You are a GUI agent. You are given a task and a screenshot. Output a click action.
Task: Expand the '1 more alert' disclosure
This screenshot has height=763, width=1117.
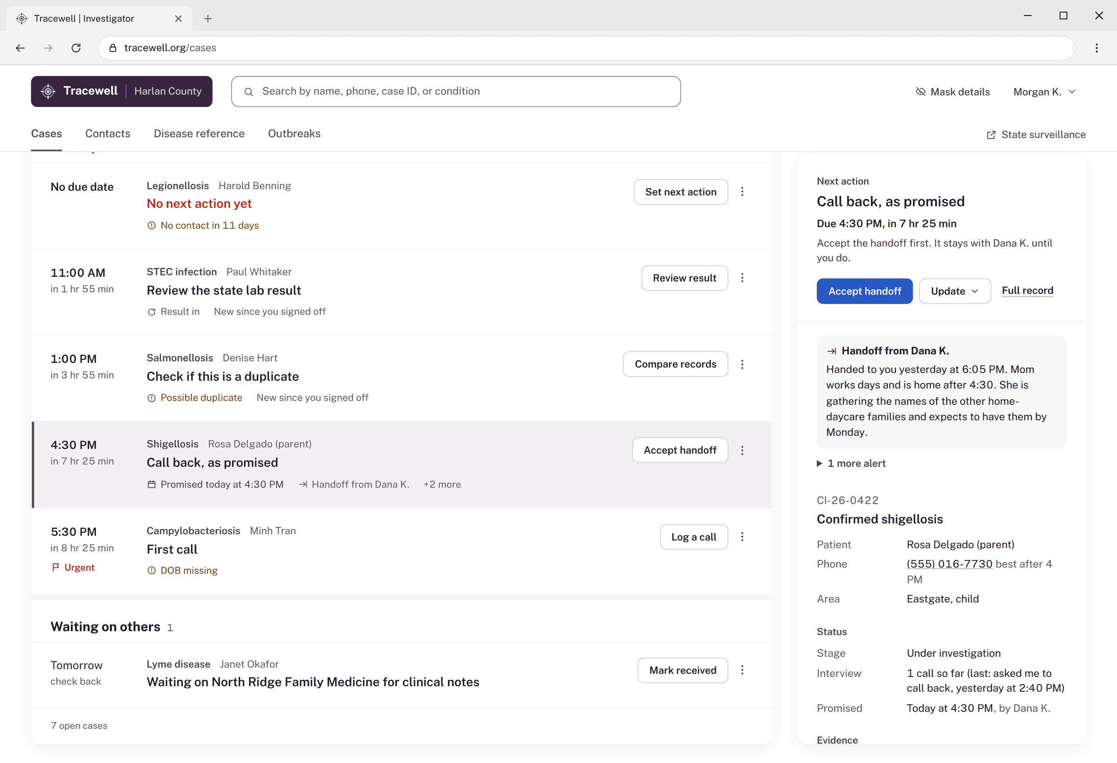tap(851, 463)
